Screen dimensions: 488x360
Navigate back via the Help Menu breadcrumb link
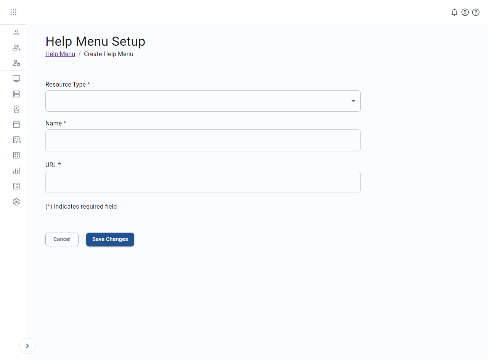pyautogui.click(x=60, y=54)
